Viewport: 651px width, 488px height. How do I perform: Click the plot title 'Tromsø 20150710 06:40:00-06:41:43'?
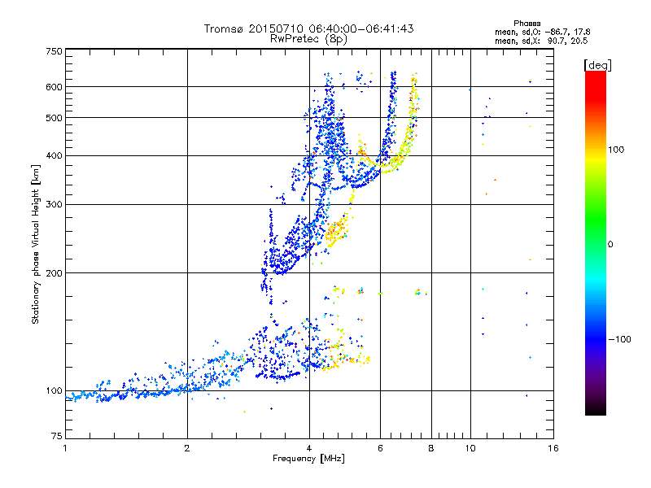[308, 28]
